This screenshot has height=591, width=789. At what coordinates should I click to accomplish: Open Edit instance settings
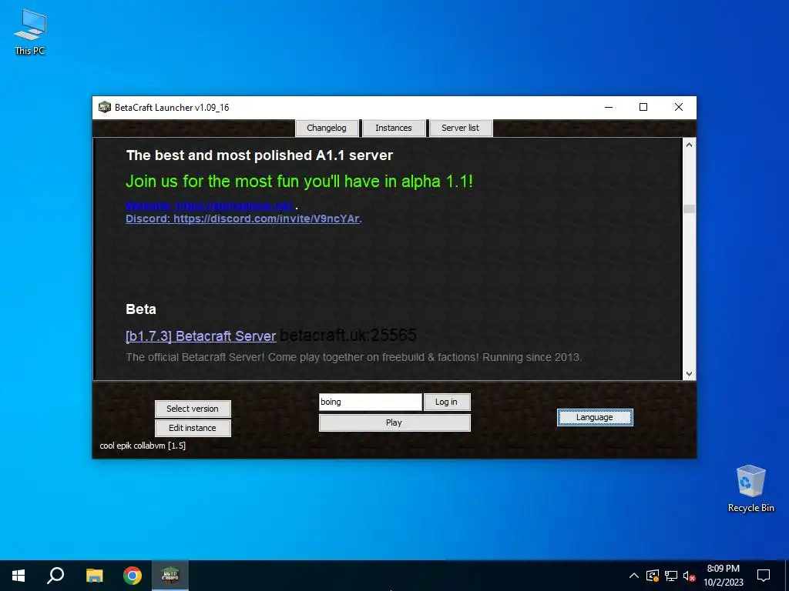[x=193, y=428]
